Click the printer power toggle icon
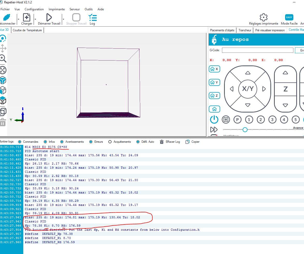 (x=214, y=119)
